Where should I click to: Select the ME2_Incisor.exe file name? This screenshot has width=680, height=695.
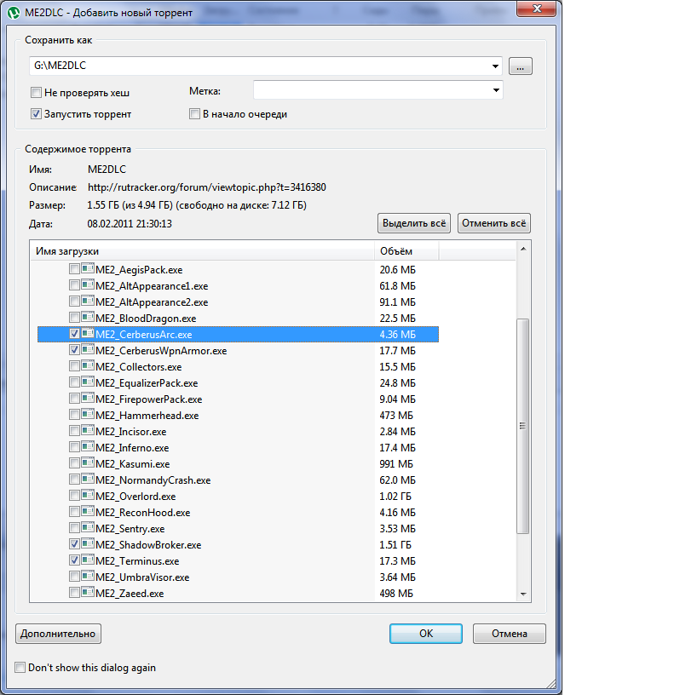131,432
